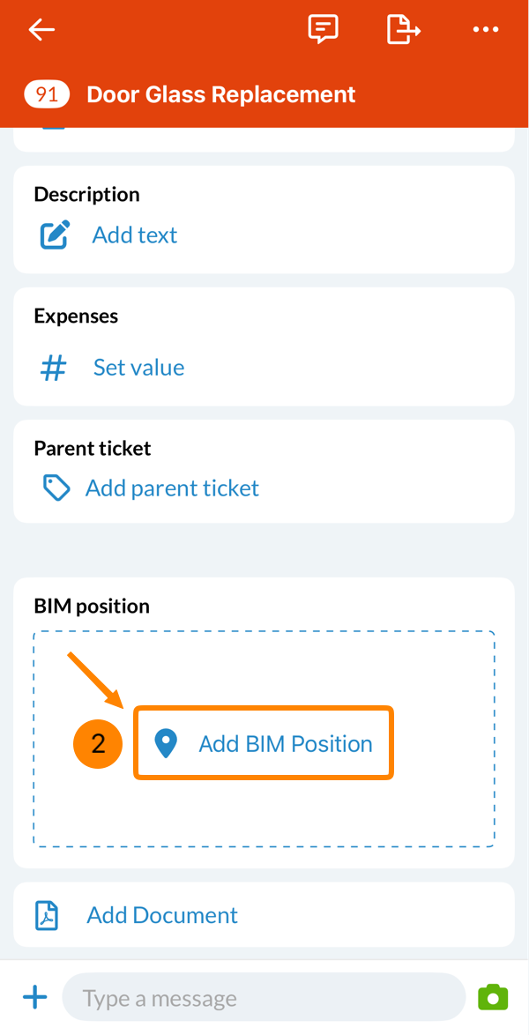Image resolution: width=529 pixels, height=1035 pixels.
Task: Focus the Type a message field
Action: point(264,997)
